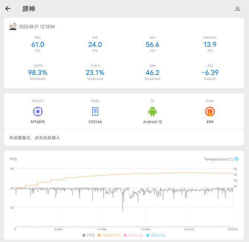This screenshot has height=242, width=249.
Task: Open the Temperature(°C) axis selector label
Action: click(218, 159)
